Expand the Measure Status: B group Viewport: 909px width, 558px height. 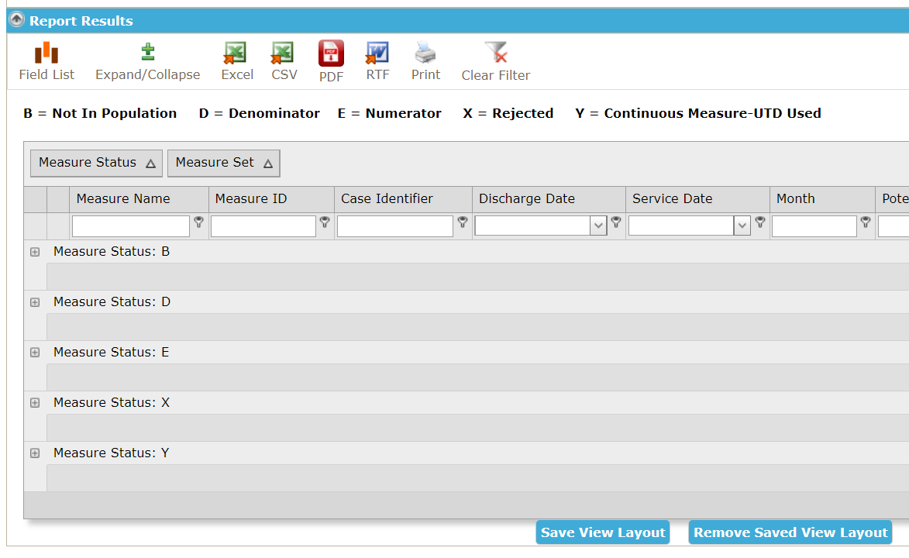click(x=35, y=252)
